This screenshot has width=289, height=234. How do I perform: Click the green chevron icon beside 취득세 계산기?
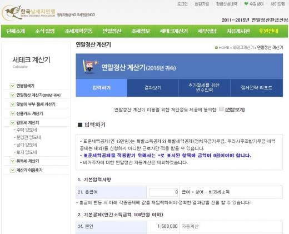point(12,161)
